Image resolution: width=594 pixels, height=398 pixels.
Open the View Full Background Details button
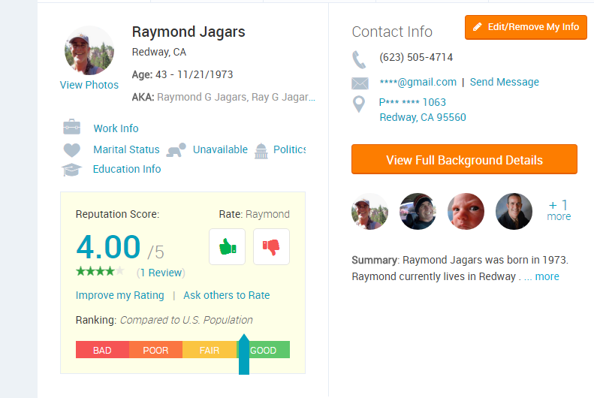464,159
